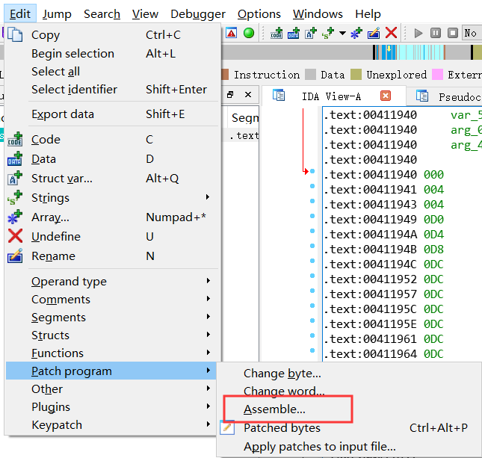Click the Rename pencil icon in Edit menu
Viewport: 482px width, 458px height.
click(15, 256)
